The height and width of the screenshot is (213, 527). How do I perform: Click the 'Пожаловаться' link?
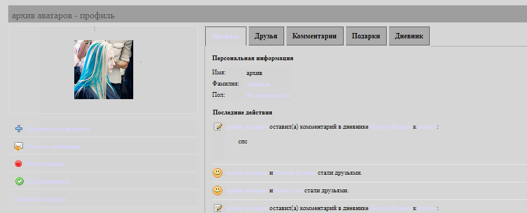pyautogui.click(x=45, y=164)
